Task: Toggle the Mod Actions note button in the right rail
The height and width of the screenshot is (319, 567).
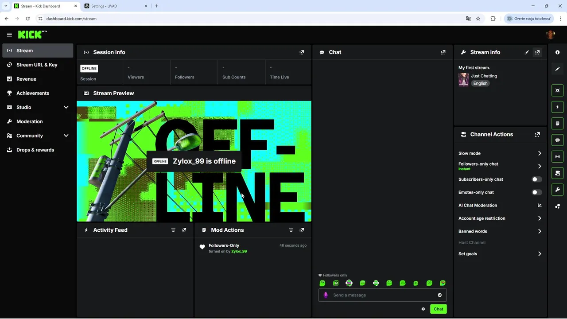Action: [x=557, y=123]
